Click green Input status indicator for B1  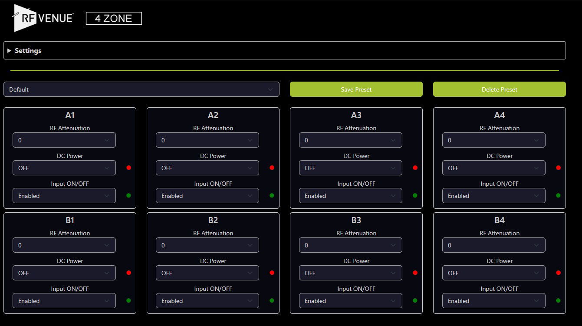[128, 300]
